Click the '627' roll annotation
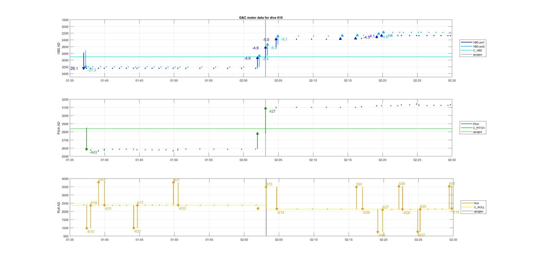Viewport: 537px width, 265px height. (x=385, y=207)
